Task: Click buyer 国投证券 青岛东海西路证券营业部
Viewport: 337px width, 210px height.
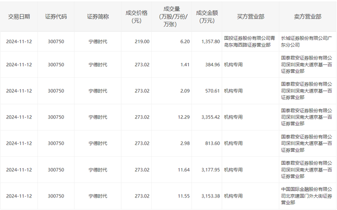Action: (x=249, y=42)
